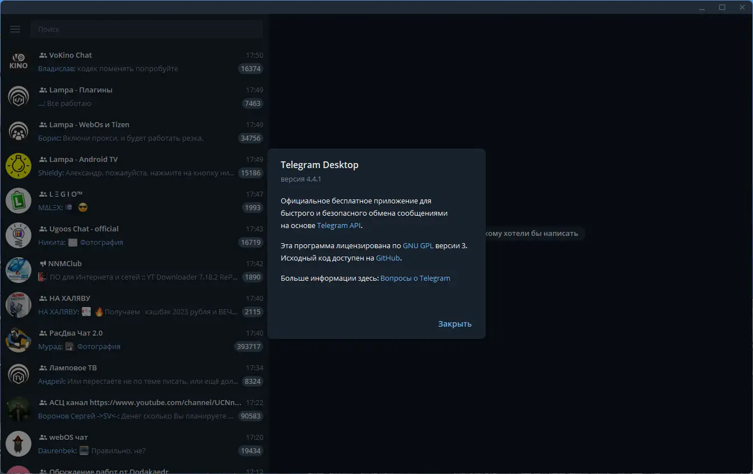Click the NNMClub channel avatar

[x=18, y=270]
